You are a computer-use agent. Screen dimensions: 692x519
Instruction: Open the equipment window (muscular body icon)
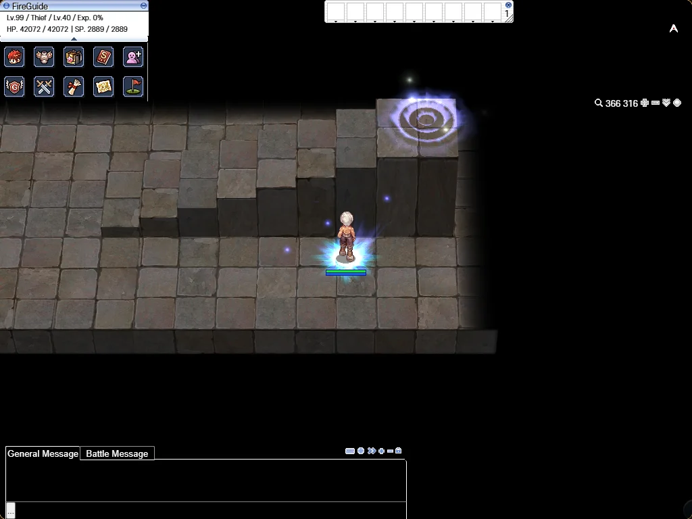click(x=44, y=57)
